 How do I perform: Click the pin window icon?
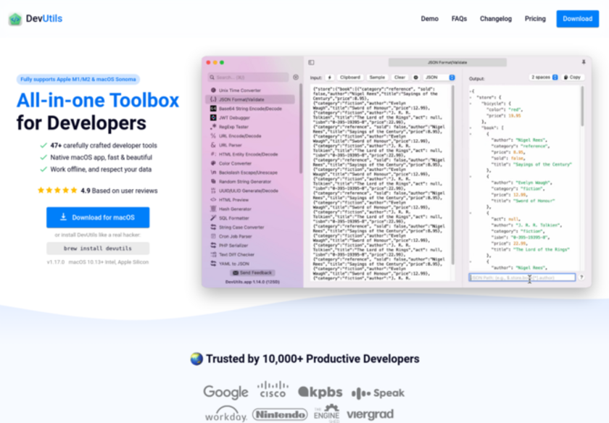584,62
